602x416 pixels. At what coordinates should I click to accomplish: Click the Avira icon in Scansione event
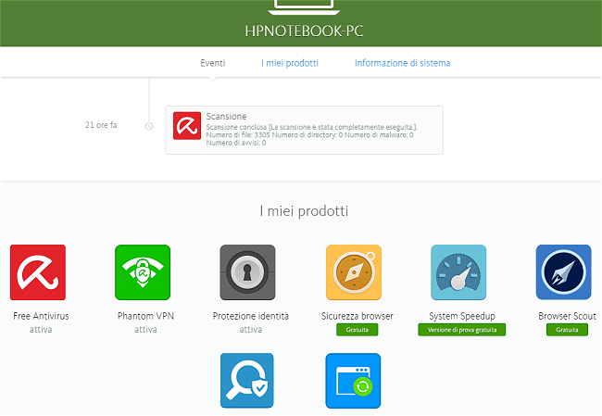click(187, 126)
